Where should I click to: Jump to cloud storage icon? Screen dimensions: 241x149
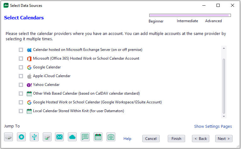[x=72, y=137]
